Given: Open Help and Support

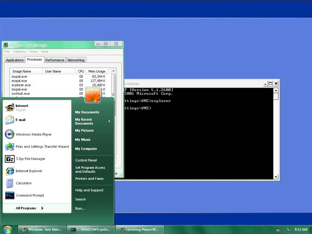Looking at the screenshot, I should tap(89, 190).
